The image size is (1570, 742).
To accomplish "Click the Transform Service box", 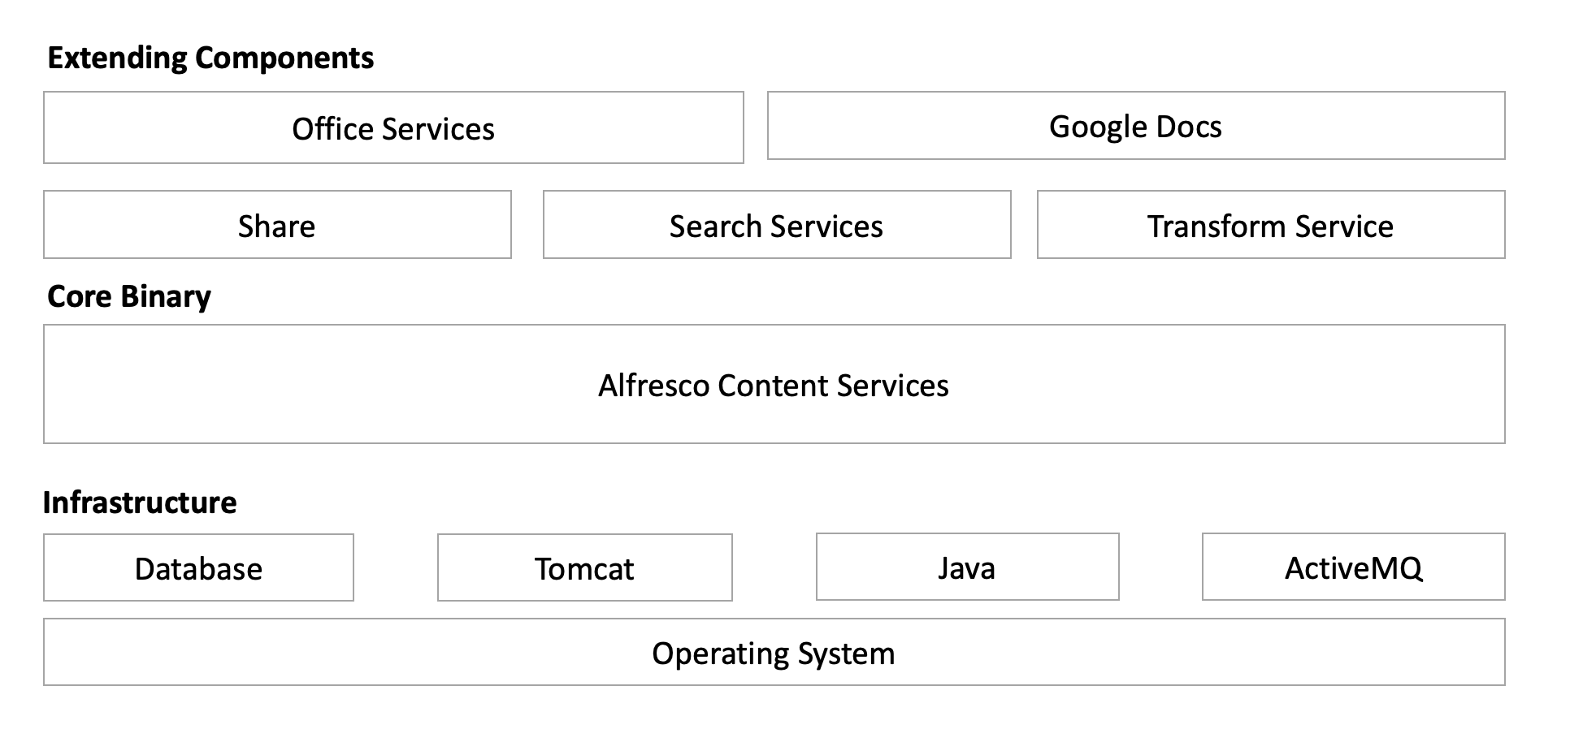I will (1270, 226).
